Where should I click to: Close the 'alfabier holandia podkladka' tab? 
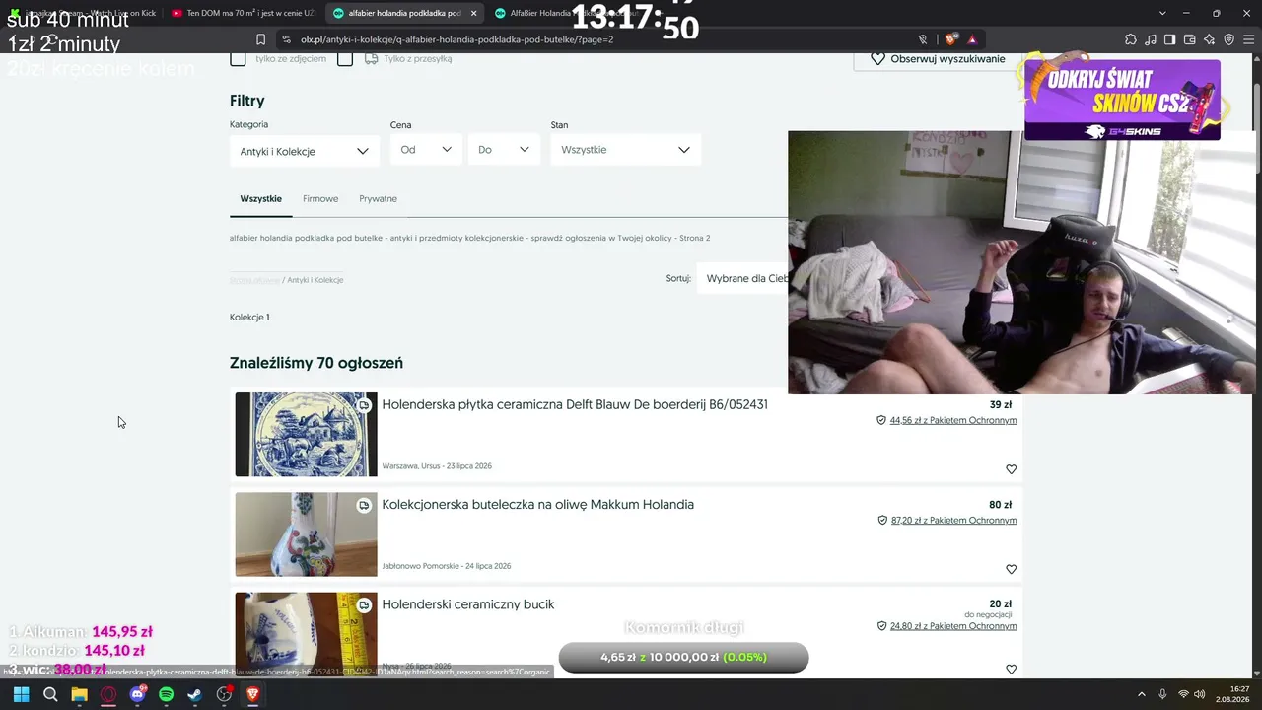tap(473, 13)
